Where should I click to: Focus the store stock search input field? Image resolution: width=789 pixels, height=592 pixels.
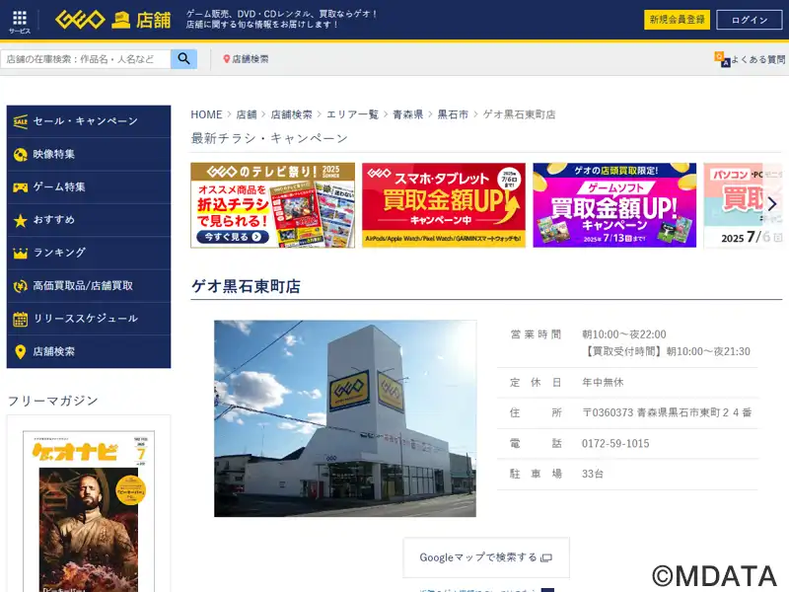86,59
